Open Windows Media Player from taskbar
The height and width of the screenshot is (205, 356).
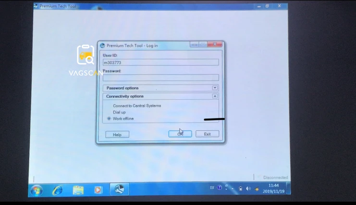click(98, 190)
